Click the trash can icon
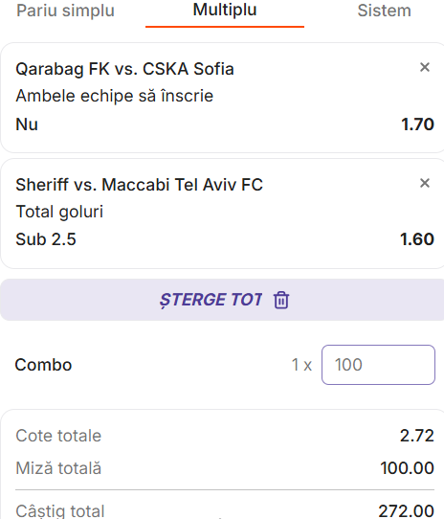Viewport: 444px width, 519px height. 281,300
